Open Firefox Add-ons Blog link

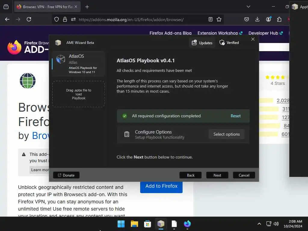170,33
